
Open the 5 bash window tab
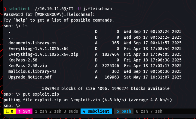(x=124, y=111)
